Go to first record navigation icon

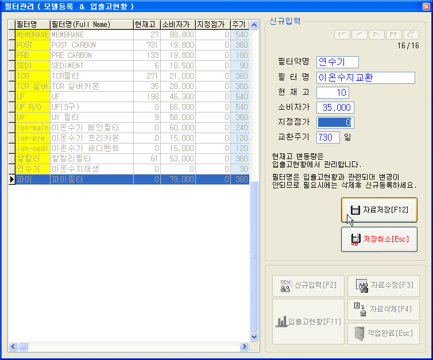click(x=342, y=34)
